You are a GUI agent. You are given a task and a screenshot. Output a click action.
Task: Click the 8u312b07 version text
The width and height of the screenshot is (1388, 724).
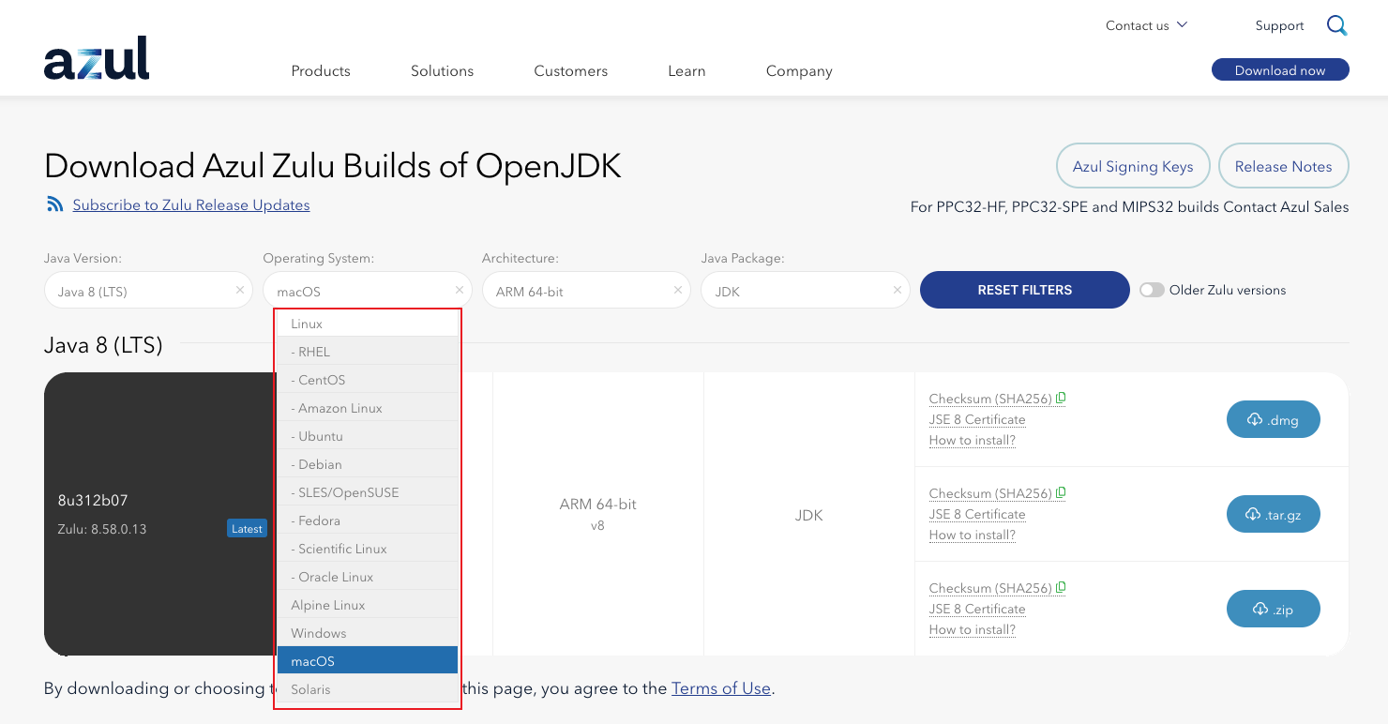tap(93, 501)
